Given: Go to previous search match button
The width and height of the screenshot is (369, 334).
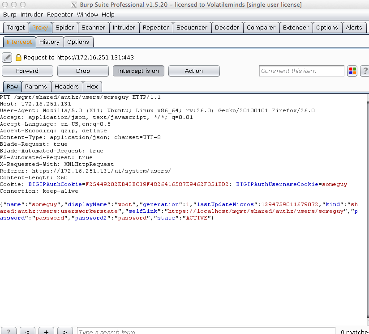Looking at the screenshot, I should pyautogui.click(x=27, y=331).
